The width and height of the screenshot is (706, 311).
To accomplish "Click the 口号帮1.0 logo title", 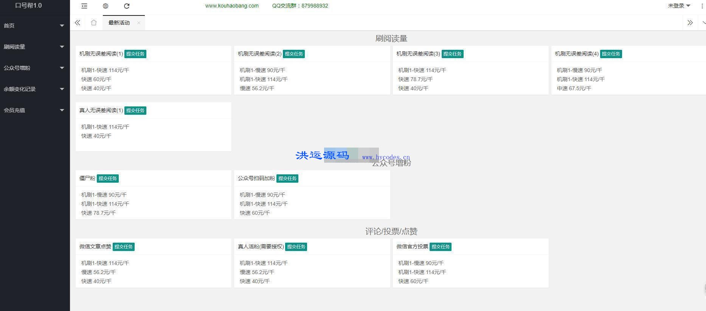I will tap(28, 6).
